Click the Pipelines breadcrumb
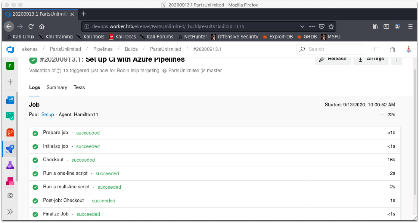The width and height of the screenshot is (419, 223). click(x=103, y=49)
